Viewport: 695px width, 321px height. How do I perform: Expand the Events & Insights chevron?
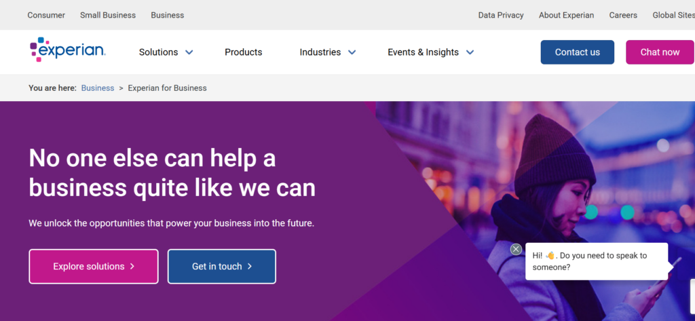pos(470,52)
